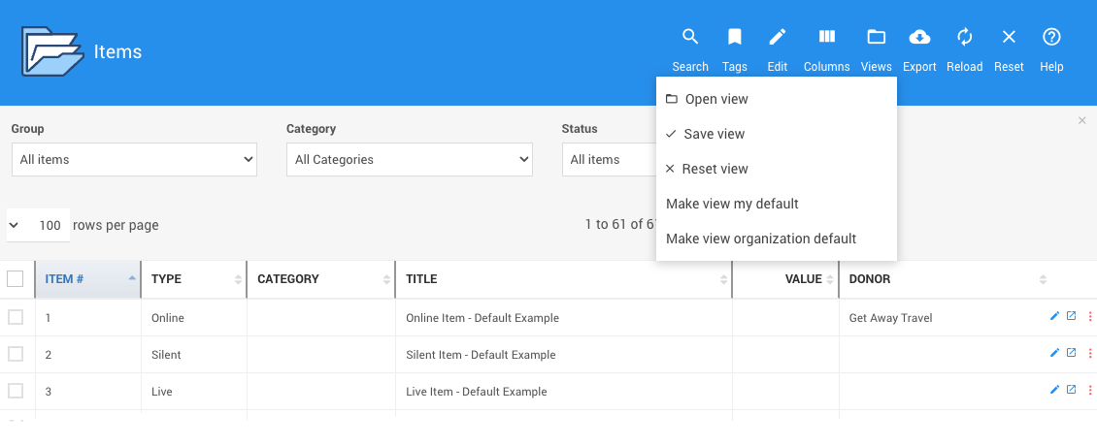Edit item 1 using its row pencil icon
This screenshot has height=446, width=1097.
click(x=1054, y=316)
